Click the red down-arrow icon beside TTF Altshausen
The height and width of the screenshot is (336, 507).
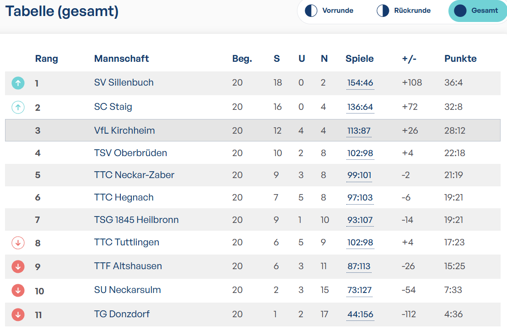(18, 266)
